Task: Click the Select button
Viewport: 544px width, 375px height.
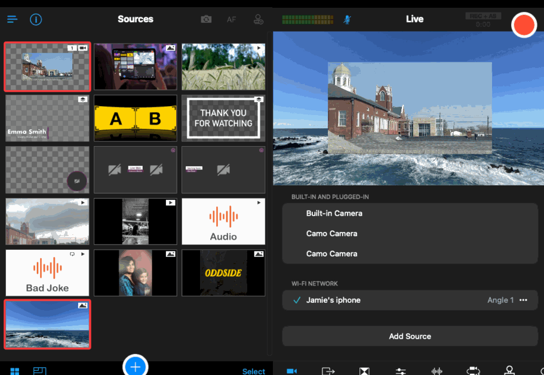Action: (x=254, y=371)
